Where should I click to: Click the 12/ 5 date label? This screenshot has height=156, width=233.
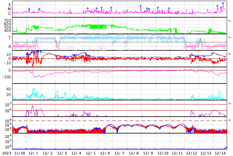tap(91, 153)
